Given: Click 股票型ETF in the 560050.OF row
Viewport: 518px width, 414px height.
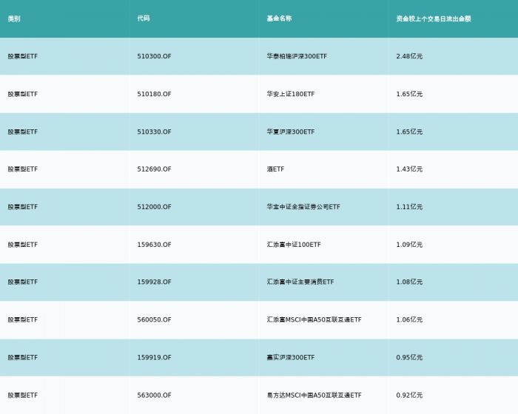Looking at the screenshot, I should click(23, 320).
